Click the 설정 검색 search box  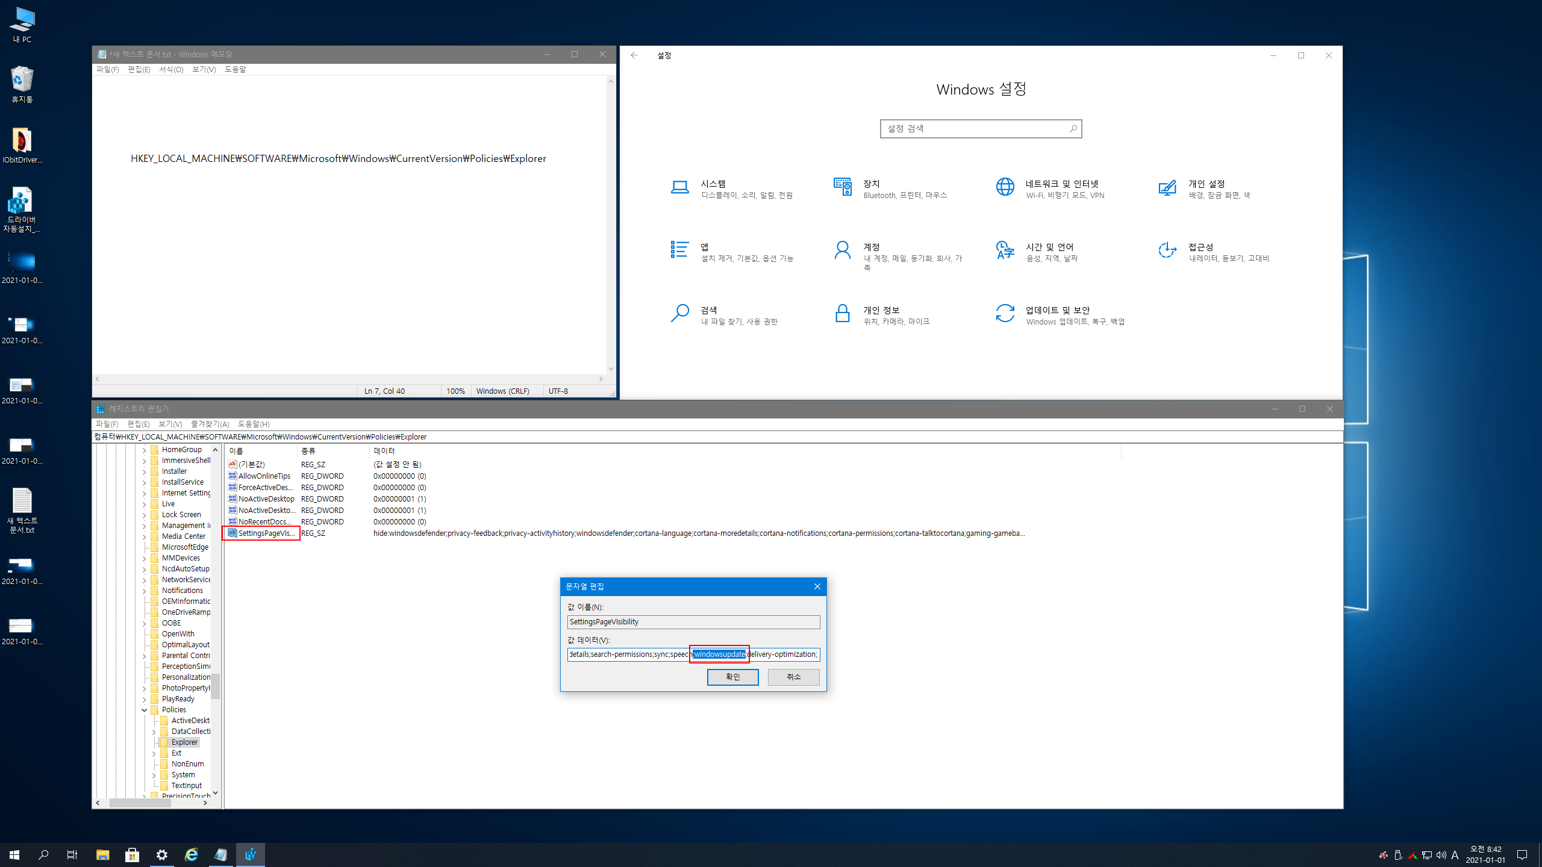click(976, 129)
